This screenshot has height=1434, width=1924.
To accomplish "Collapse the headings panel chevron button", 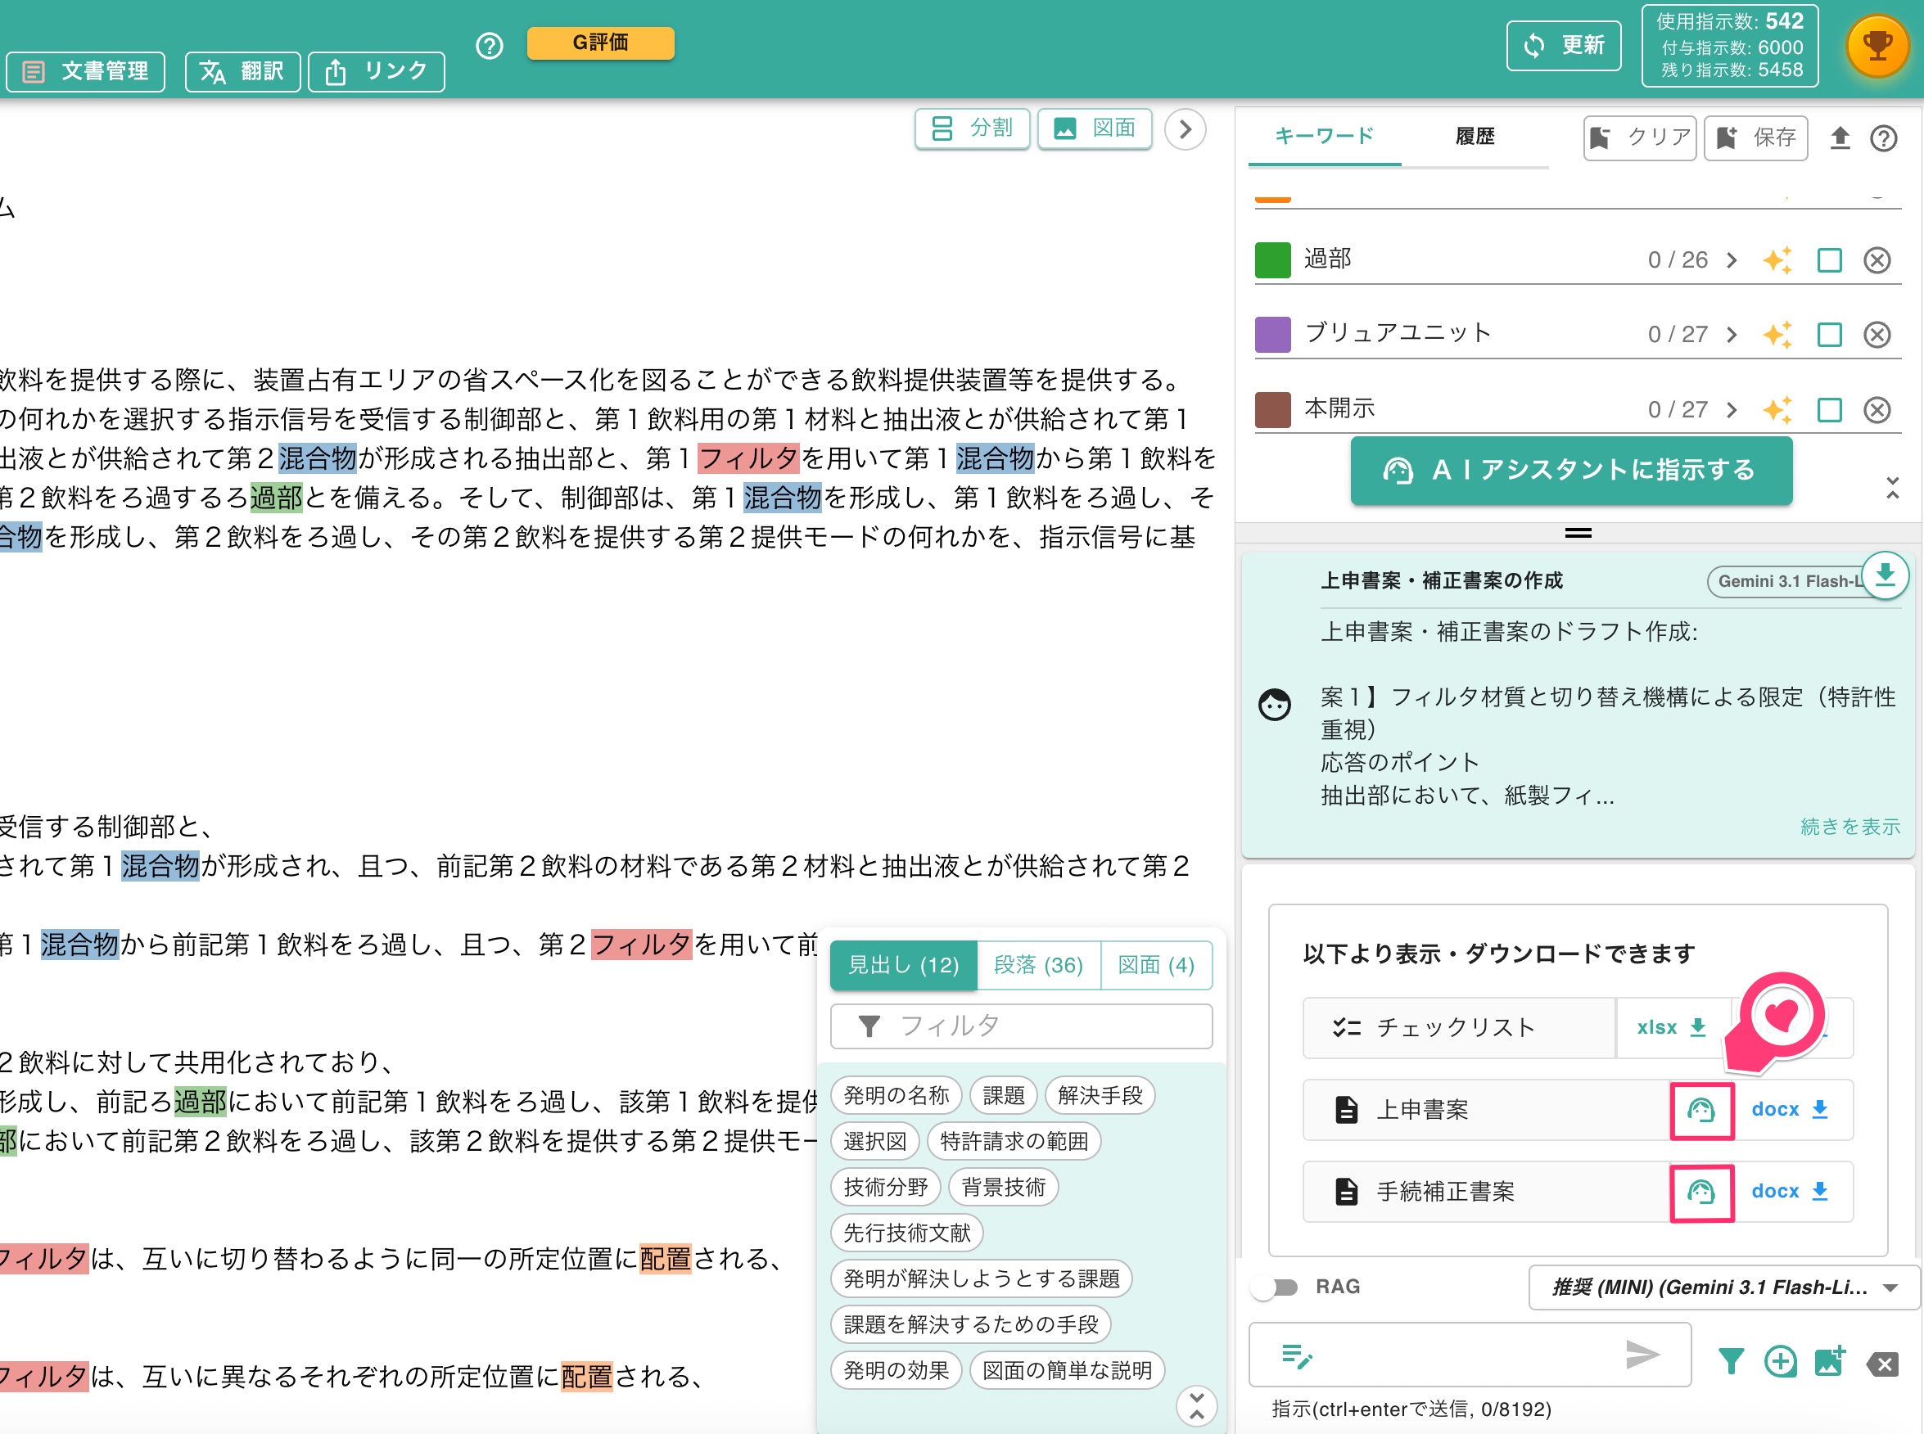I will pos(1196,1405).
